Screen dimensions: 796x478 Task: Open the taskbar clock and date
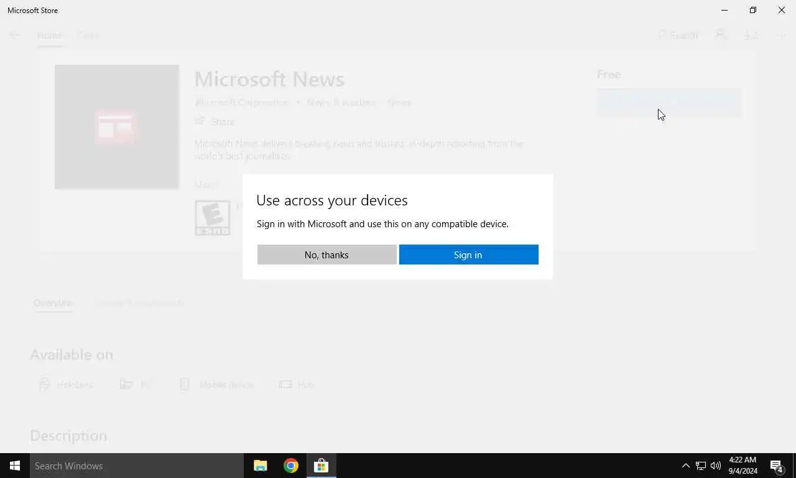(743, 466)
